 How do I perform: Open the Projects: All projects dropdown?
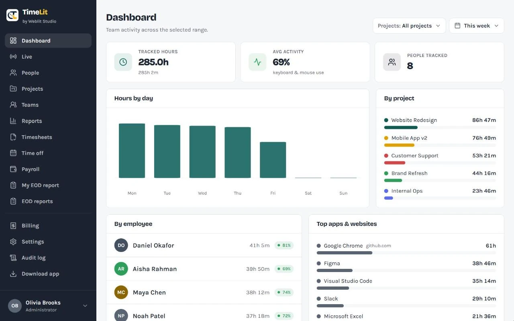click(x=409, y=26)
